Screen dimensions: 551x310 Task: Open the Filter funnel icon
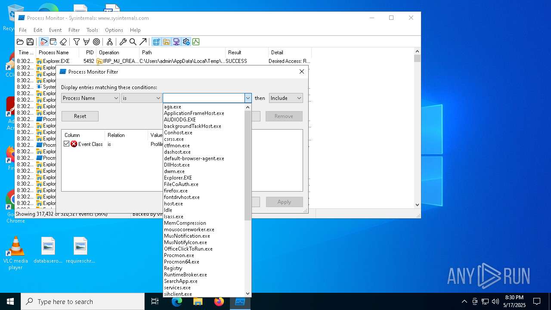point(77,42)
